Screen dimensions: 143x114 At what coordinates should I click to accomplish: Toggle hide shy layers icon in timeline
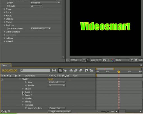point(71,70)
